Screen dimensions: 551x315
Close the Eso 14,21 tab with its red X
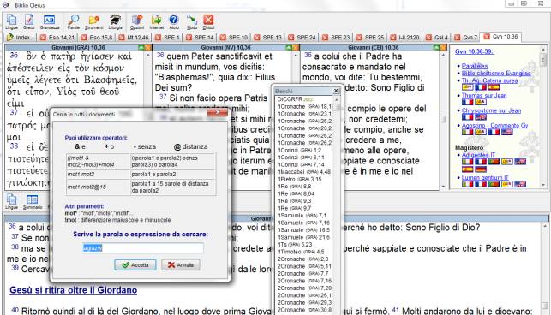click(43, 37)
